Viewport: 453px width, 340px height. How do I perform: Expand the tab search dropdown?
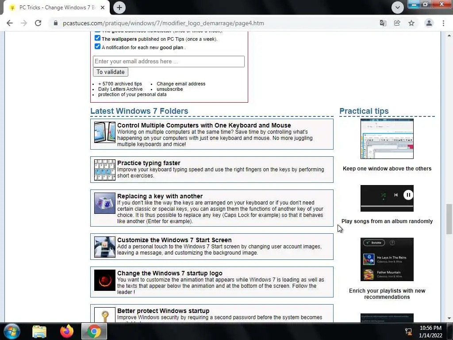click(398, 8)
